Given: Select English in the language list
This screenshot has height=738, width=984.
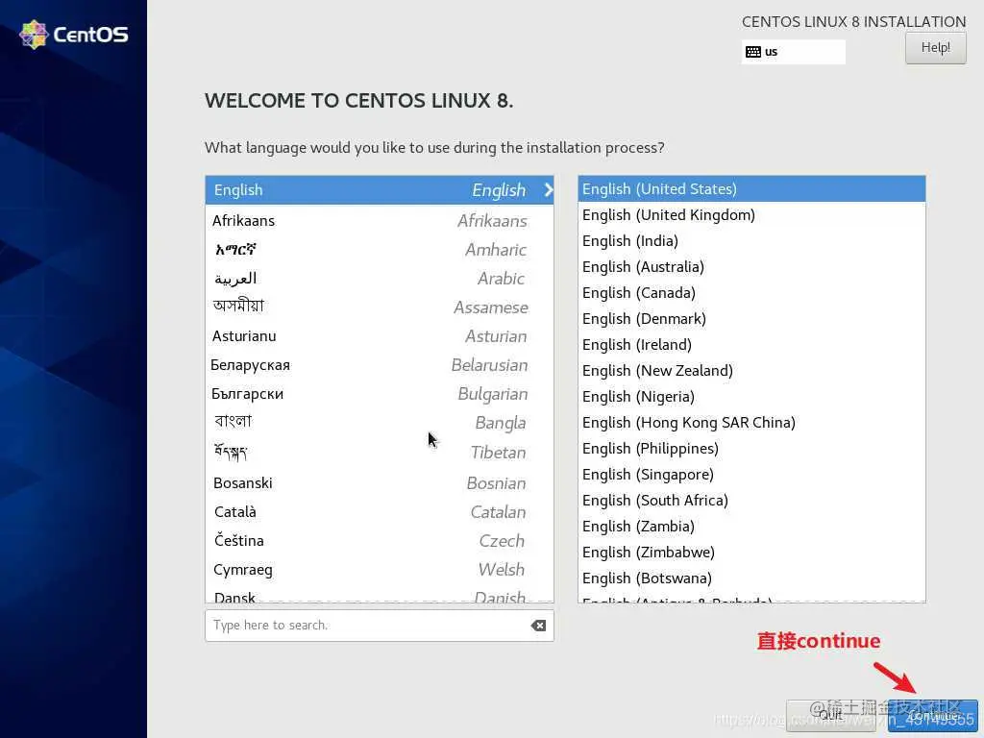Looking at the screenshot, I should click(379, 189).
